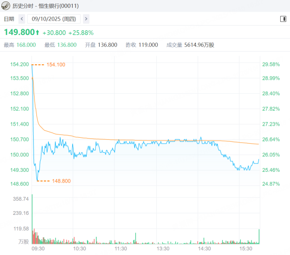Viewport: 290px width, 255px height.
Task: Click the 最低 value 136.800
Action: (67, 45)
